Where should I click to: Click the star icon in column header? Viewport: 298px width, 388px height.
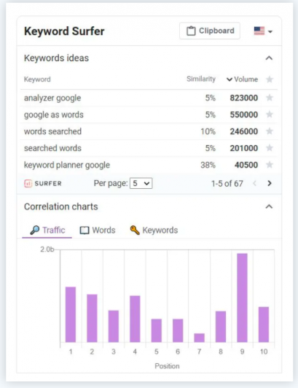pos(270,79)
